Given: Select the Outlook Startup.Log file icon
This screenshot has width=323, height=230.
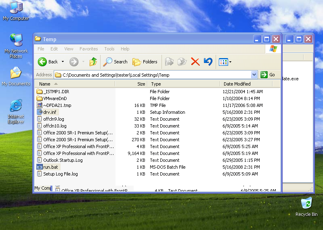Looking at the screenshot, I should [39, 160].
